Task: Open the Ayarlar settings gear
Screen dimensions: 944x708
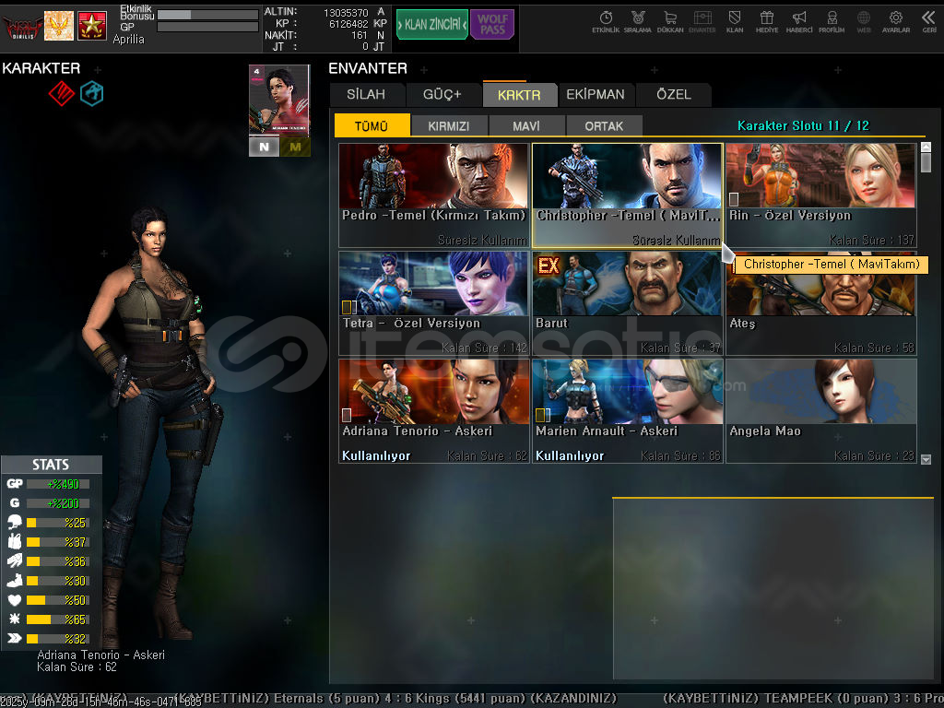Action: tap(896, 22)
